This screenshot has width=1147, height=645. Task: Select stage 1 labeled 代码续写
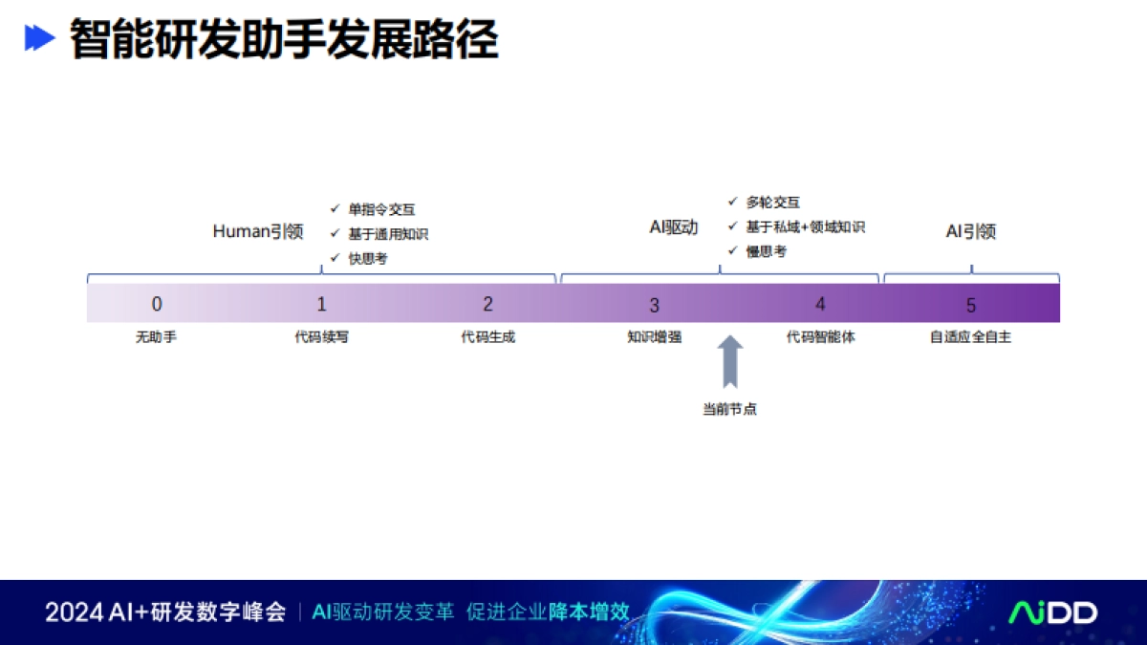[321, 305]
